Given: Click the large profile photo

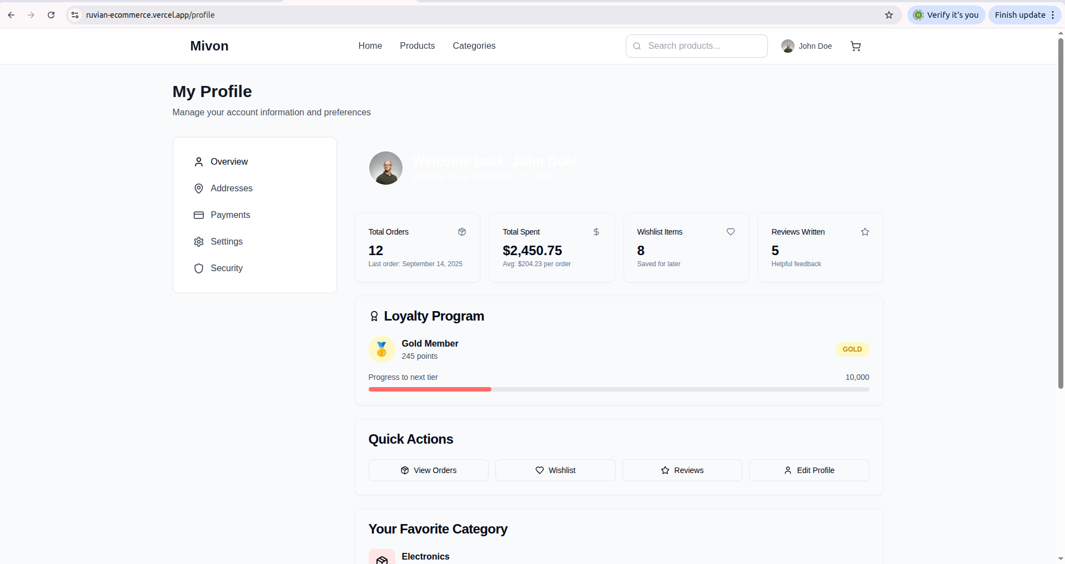Looking at the screenshot, I should tap(386, 168).
